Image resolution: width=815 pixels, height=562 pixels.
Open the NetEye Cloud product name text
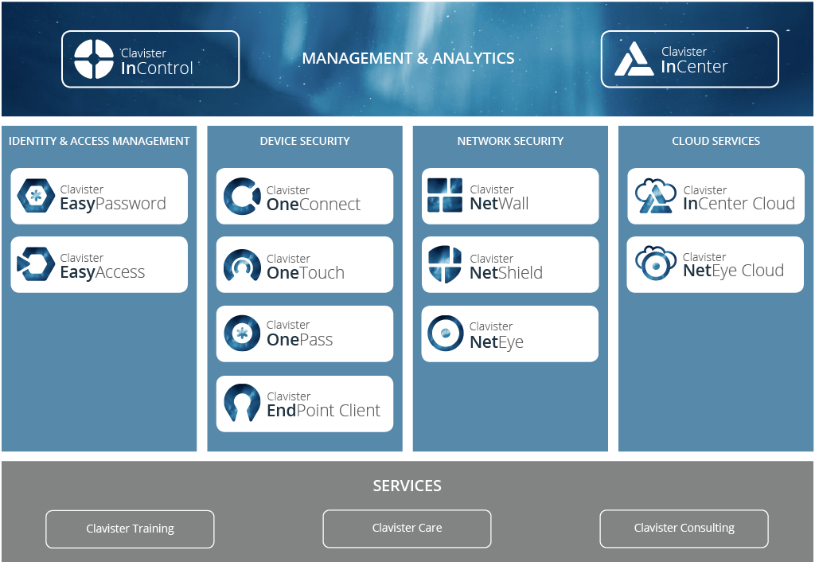coord(733,271)
